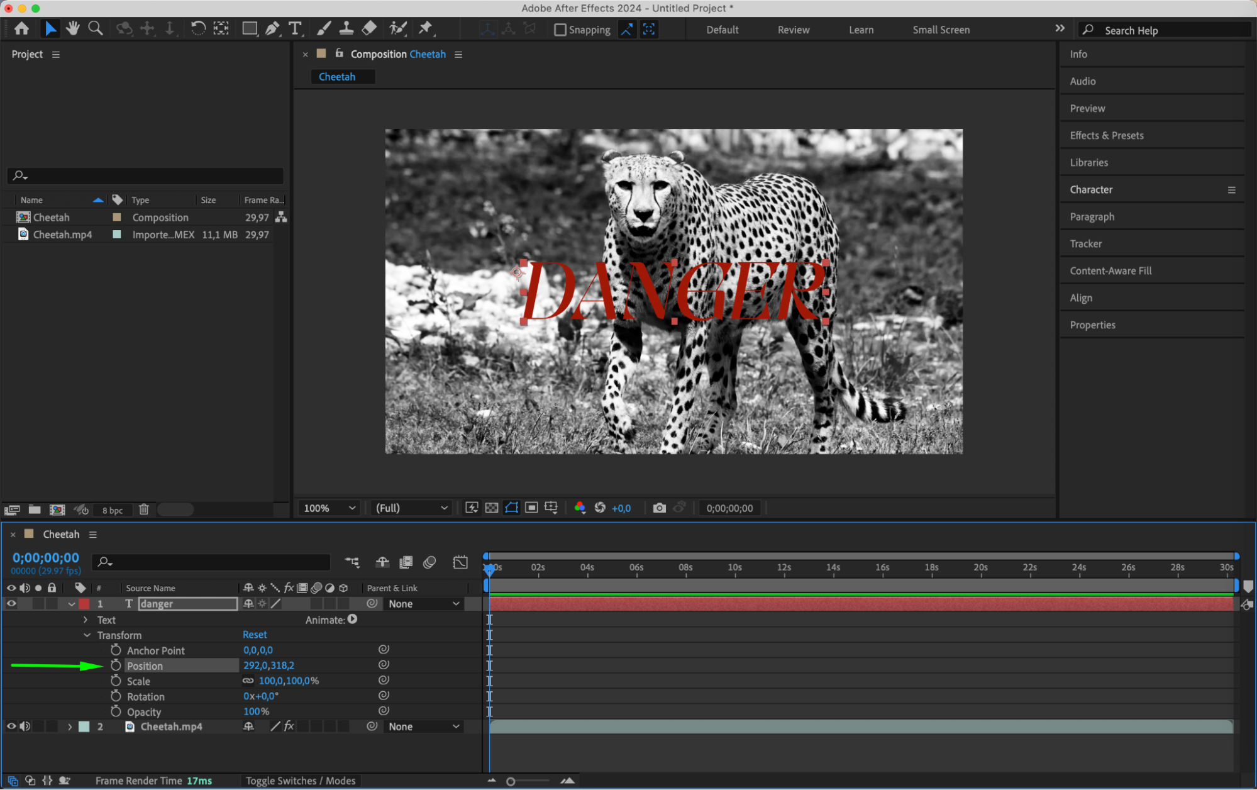The image size is (1257, 790).
Task: Enable the Snapping checkbox
Action: (x=560, y=30)
